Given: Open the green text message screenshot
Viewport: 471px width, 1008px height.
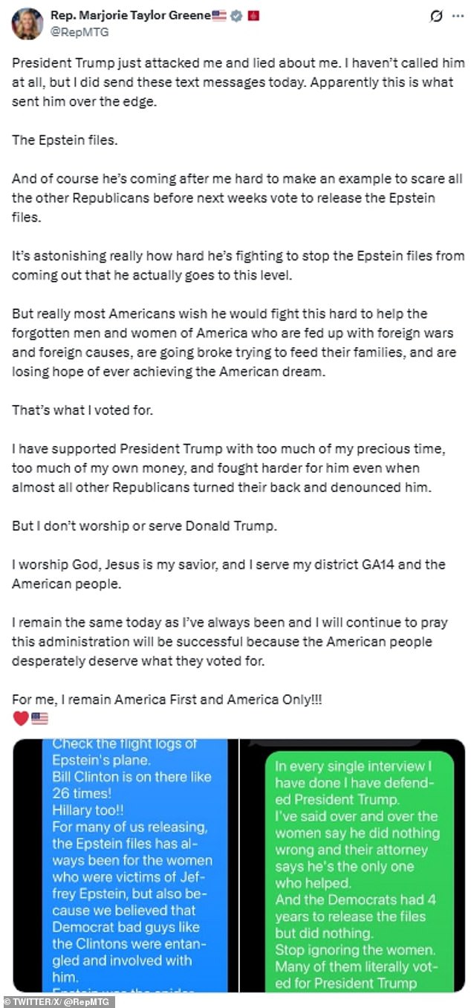Looking at the screenshot, I should [x=353, y=865].
